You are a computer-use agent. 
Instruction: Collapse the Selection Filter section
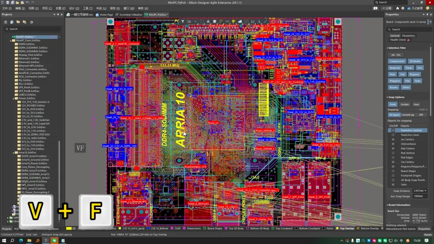(387, 48)
